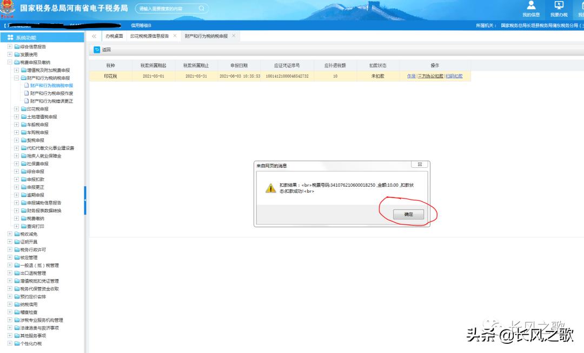Click the 税费缴纳 folder icon
The width and height of the screenshot is (584, 353).
coord(23,218)
